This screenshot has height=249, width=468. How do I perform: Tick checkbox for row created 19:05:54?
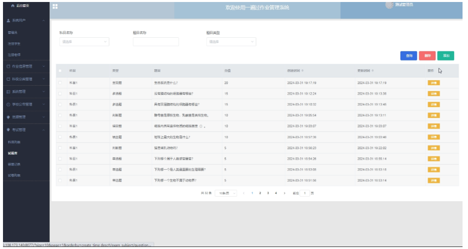(60, 116)
